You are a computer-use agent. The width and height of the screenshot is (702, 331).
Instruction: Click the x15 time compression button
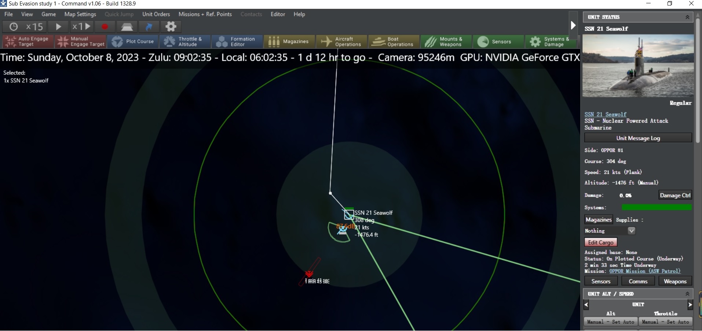coord(26,27)
